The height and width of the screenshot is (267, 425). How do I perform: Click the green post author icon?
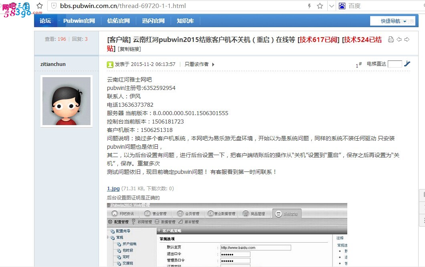tap(110, 64)
